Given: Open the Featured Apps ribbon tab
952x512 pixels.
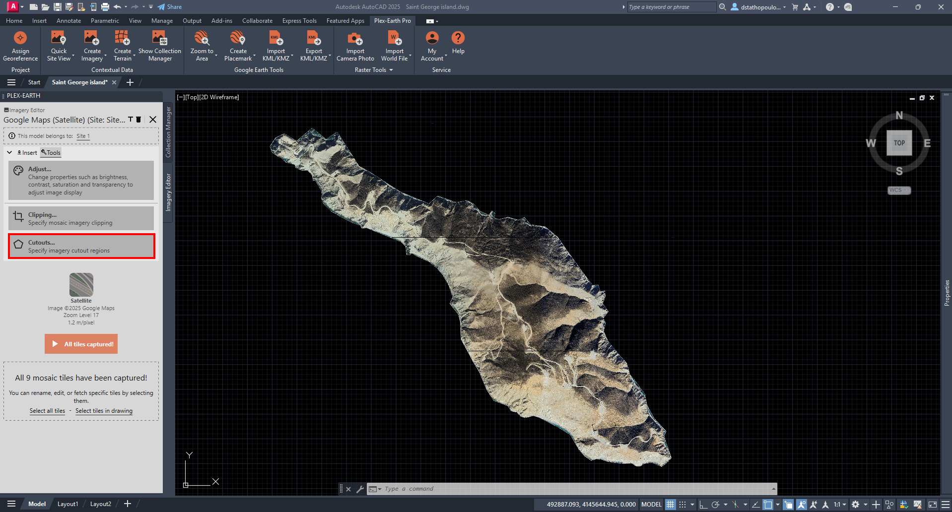Looking at the screenshot, I should 345,21.
